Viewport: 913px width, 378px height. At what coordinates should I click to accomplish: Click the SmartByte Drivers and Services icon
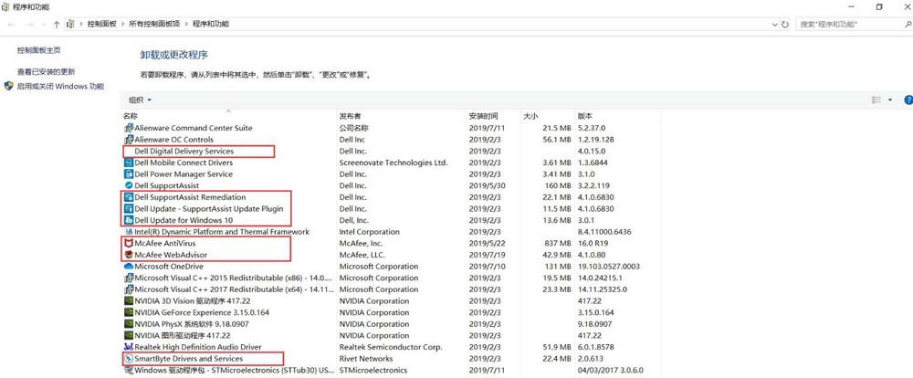pos(129,359)
